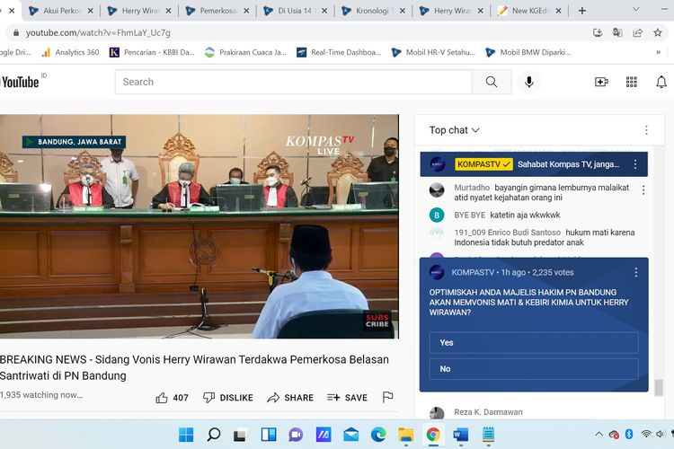Close the Kronologi tab
Viewport: 674px width, 449px height.
click(x=402, y=11)
